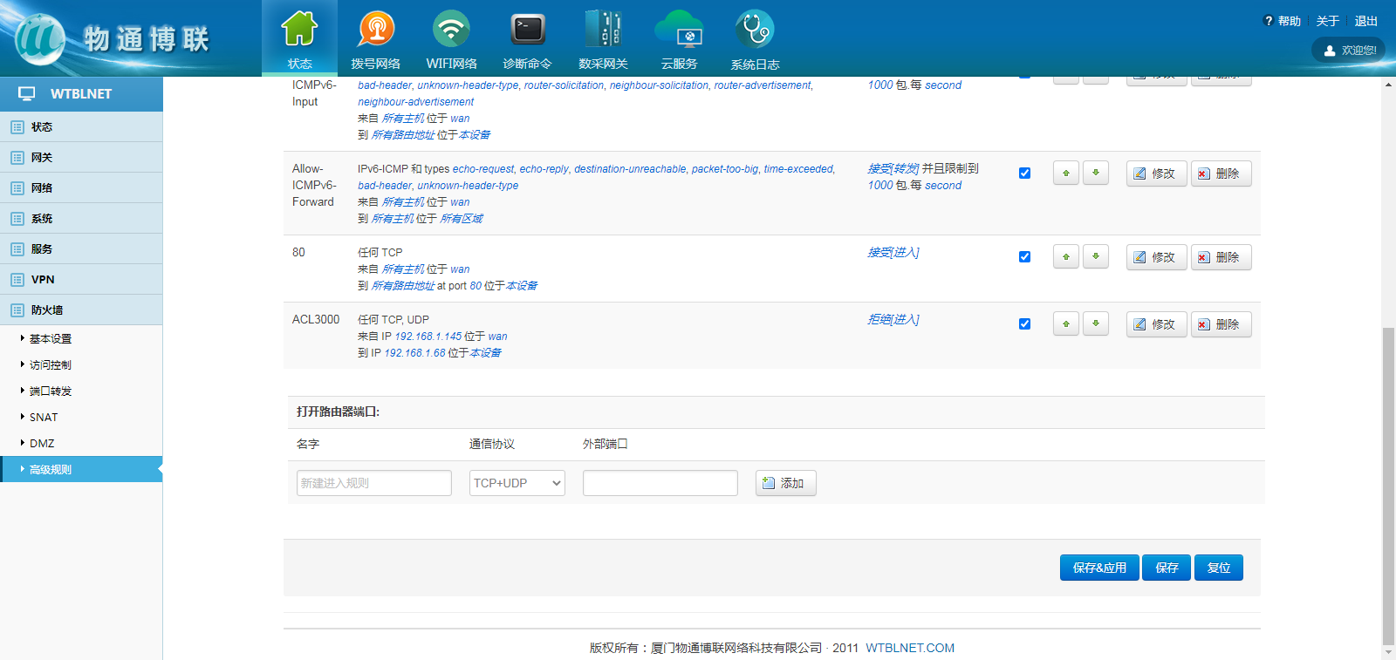Click 删除 for Allow-ICMPv6-Forward rule

click(1221, 174)
